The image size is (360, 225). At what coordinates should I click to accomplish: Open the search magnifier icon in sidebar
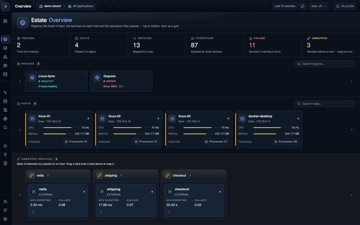[x=5, y=127]
